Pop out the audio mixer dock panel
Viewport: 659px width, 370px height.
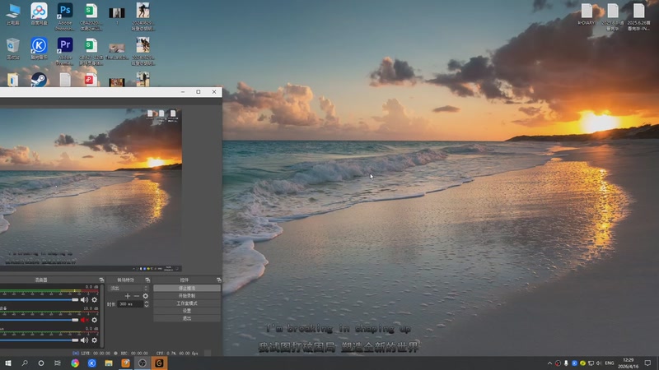[101, 280]
